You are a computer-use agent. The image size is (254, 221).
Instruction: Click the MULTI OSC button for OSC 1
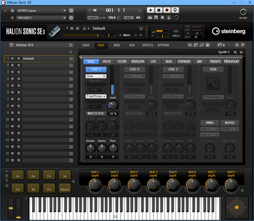coord(96,113)
